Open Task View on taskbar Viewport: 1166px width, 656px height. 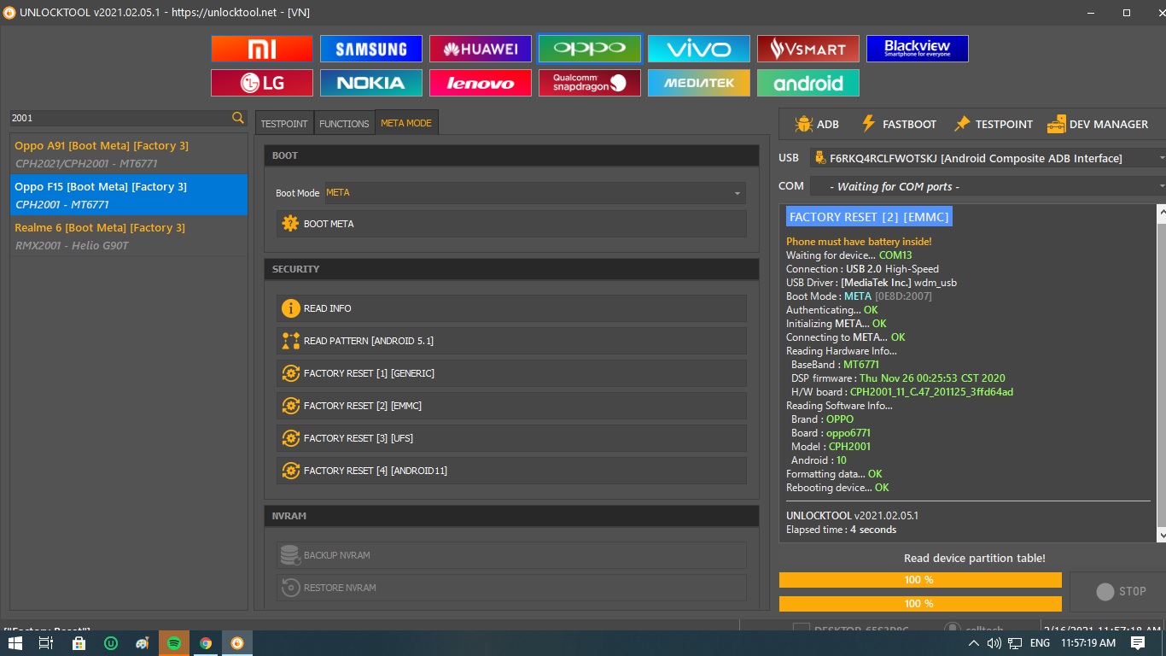point(46,643)
